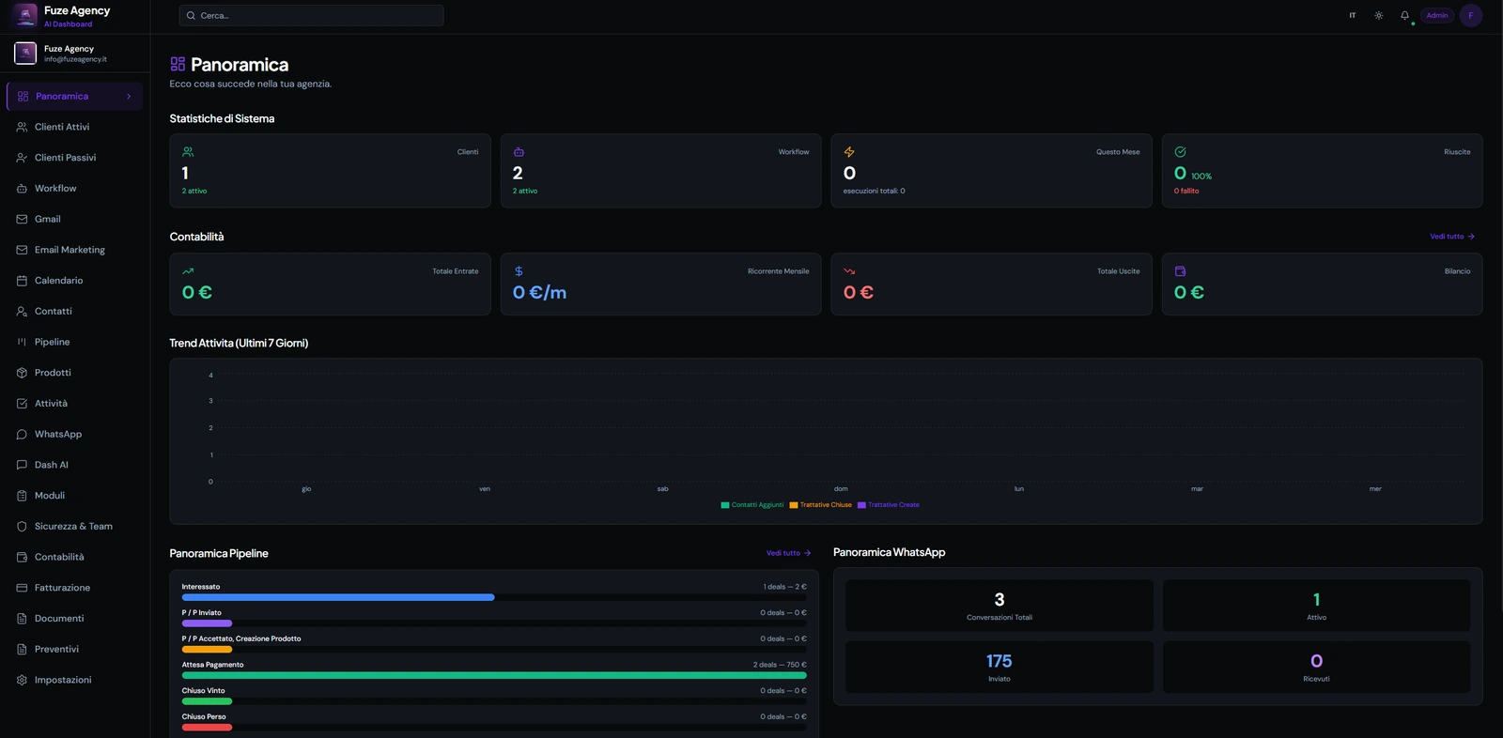The height and width of the screenshot is (738, 1503).
Task: Click the '0 €/m' recurring value
Action: tap(539, 292)
